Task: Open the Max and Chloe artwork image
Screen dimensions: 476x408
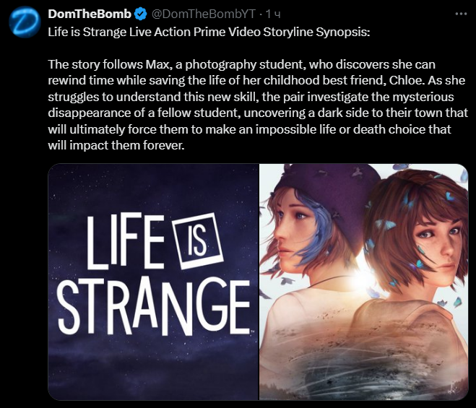Action: 364,282
